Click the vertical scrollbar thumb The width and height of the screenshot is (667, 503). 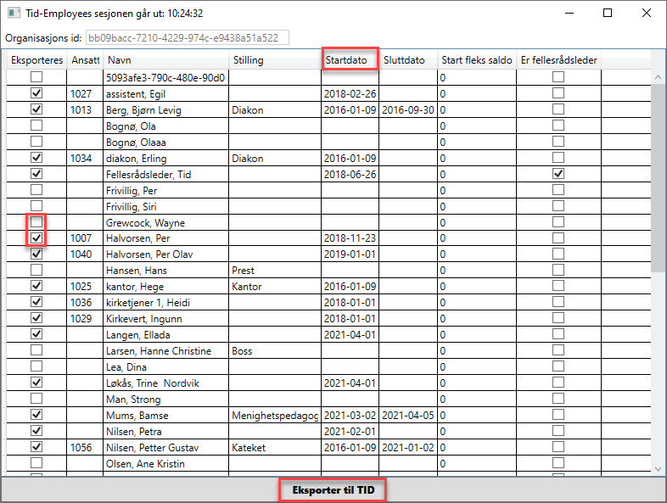click(658, 179)
